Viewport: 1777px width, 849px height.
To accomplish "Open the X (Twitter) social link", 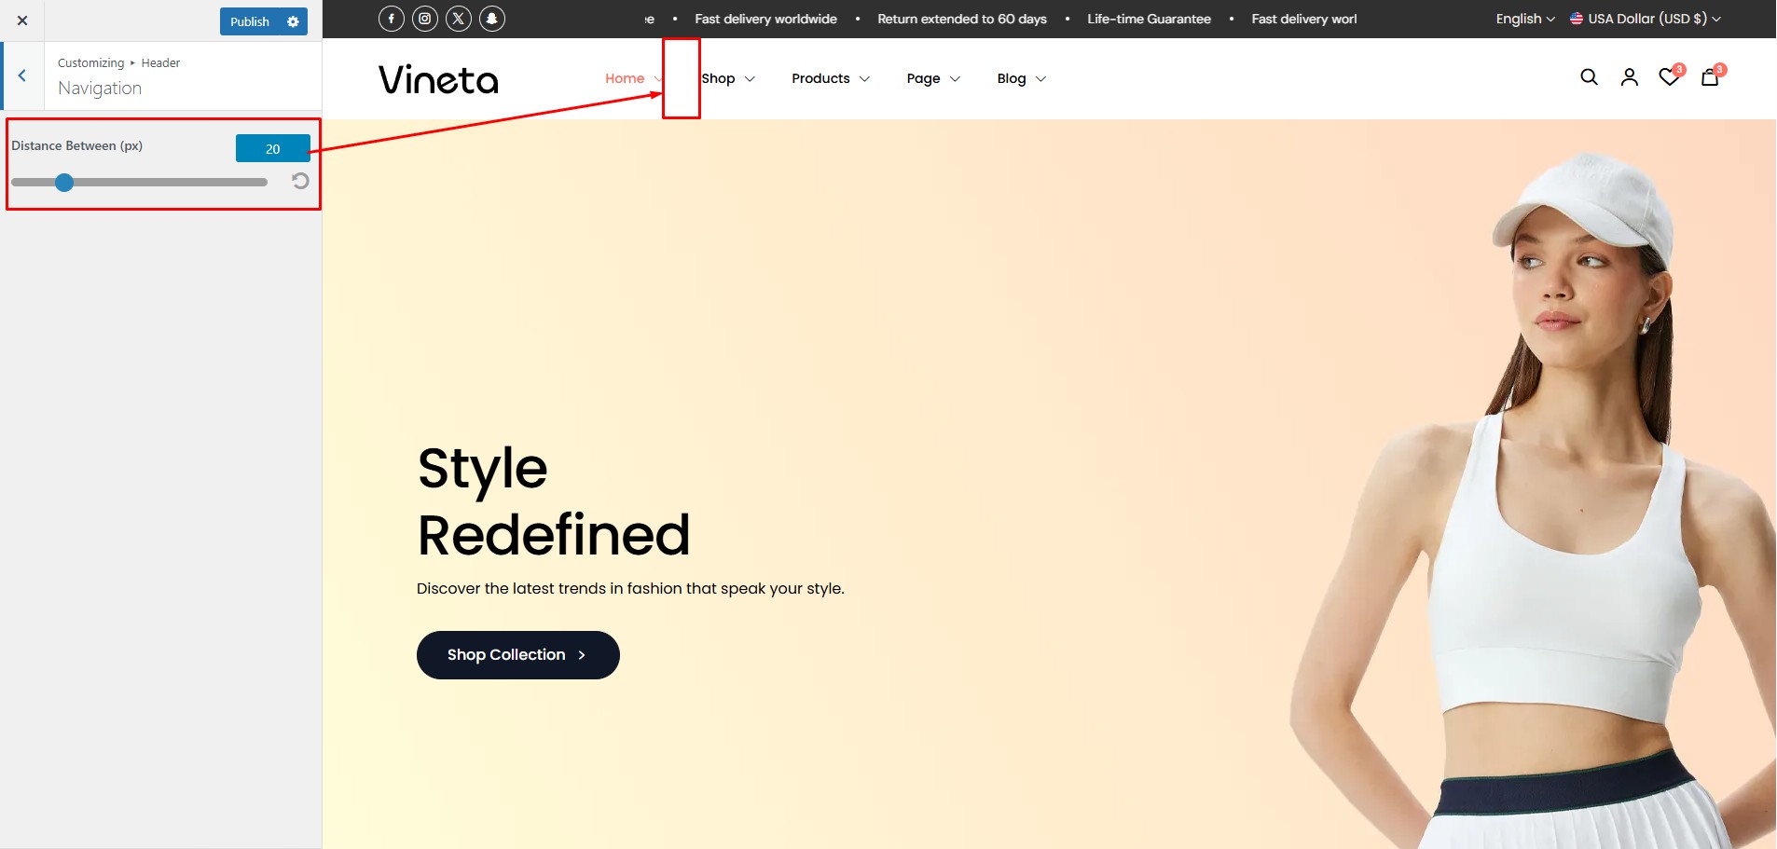I will pyautogui.click(x=459, y=19).
